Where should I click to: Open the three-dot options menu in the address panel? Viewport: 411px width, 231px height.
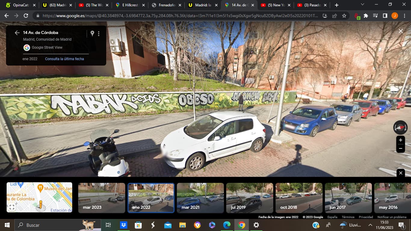coord(99,34)
